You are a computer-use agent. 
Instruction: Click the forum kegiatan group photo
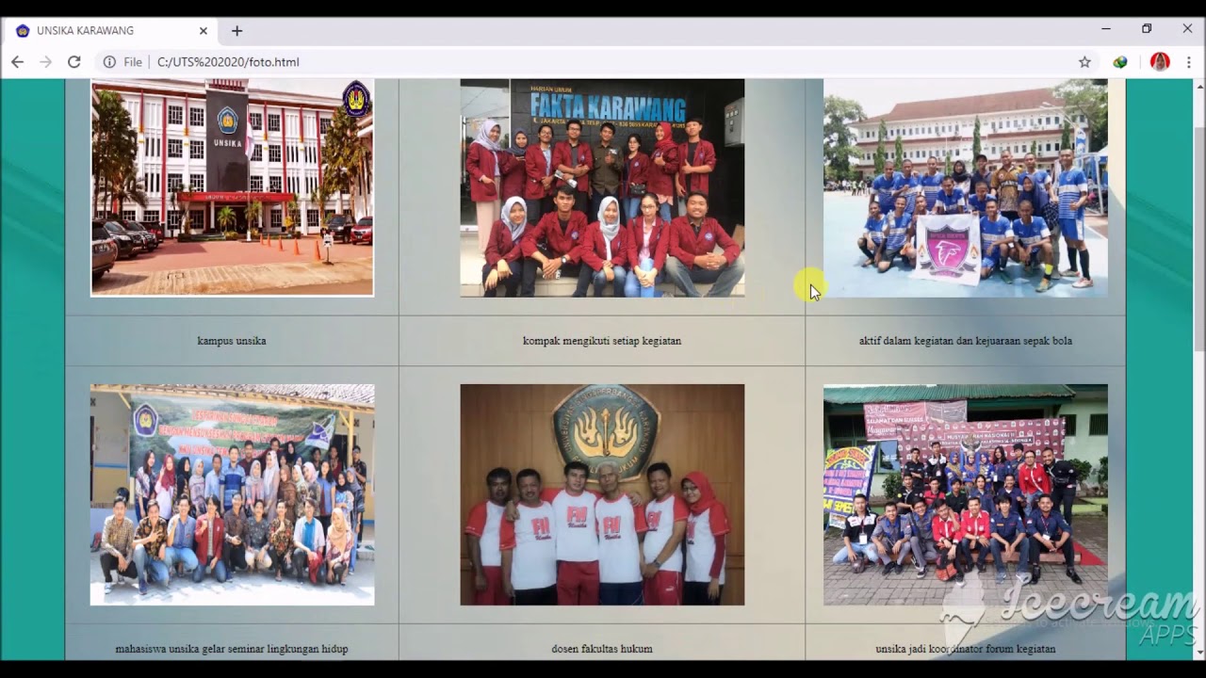pyautogui.click(x=965, y=494)
